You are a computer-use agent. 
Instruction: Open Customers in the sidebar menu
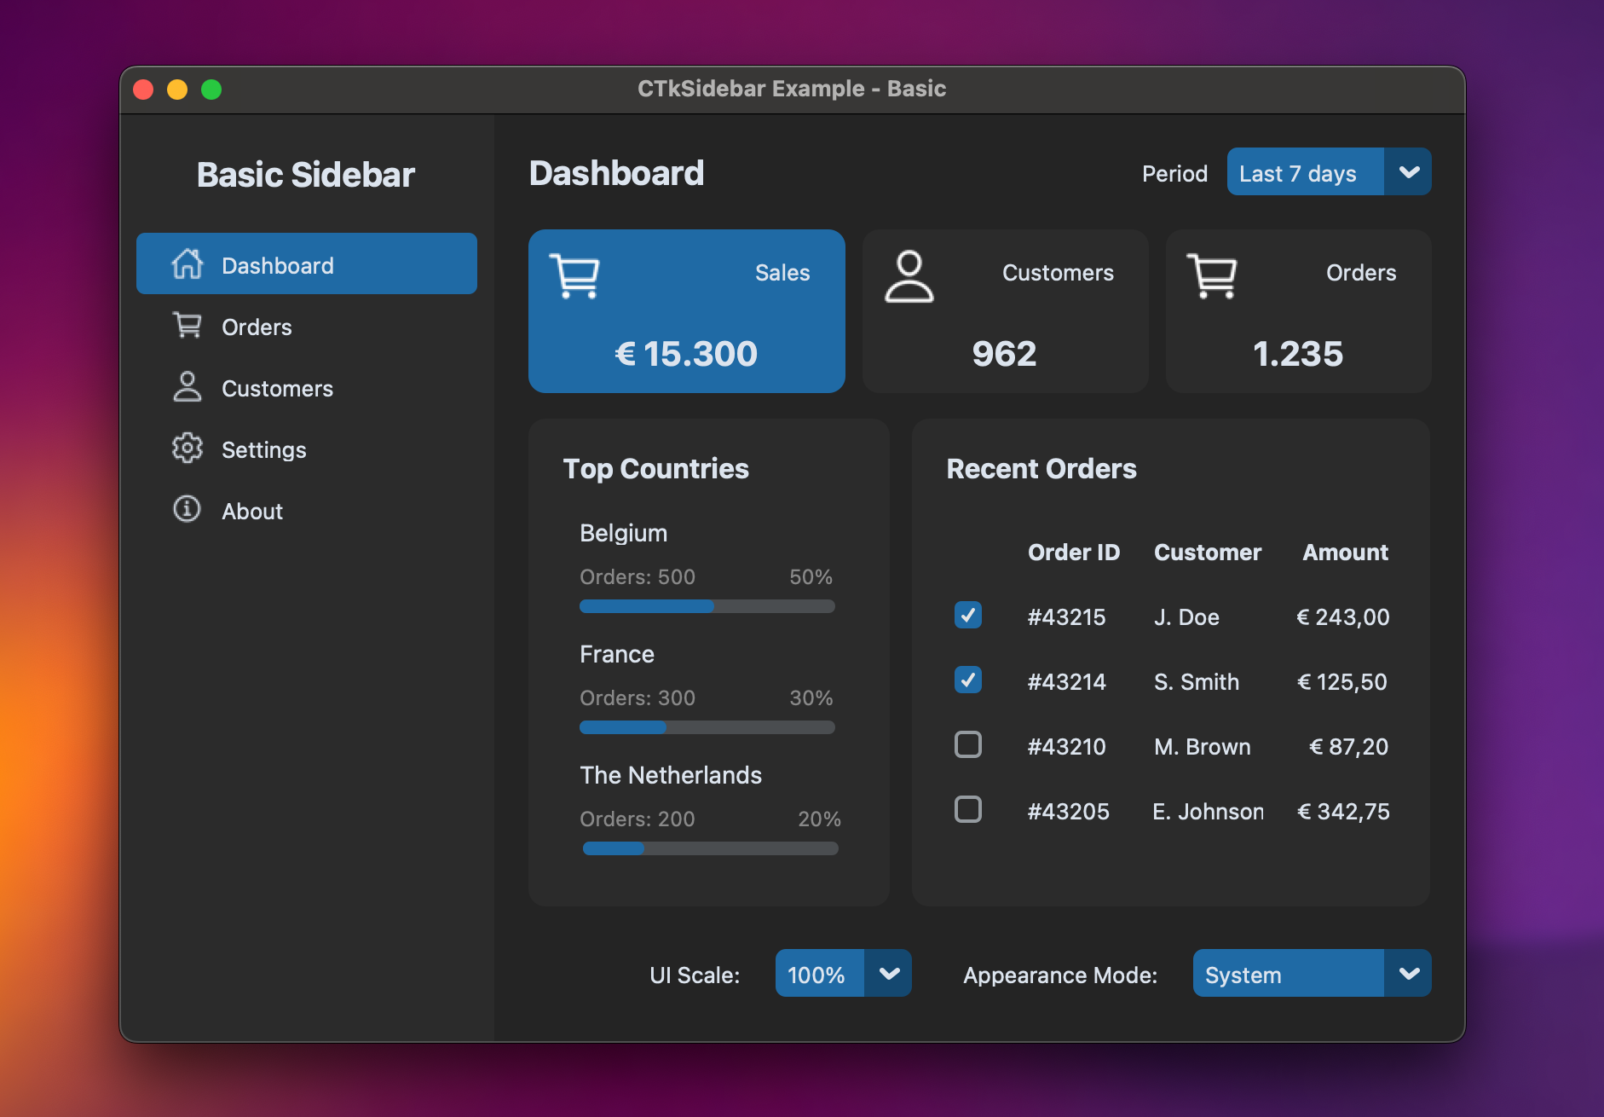click(307, 387)
